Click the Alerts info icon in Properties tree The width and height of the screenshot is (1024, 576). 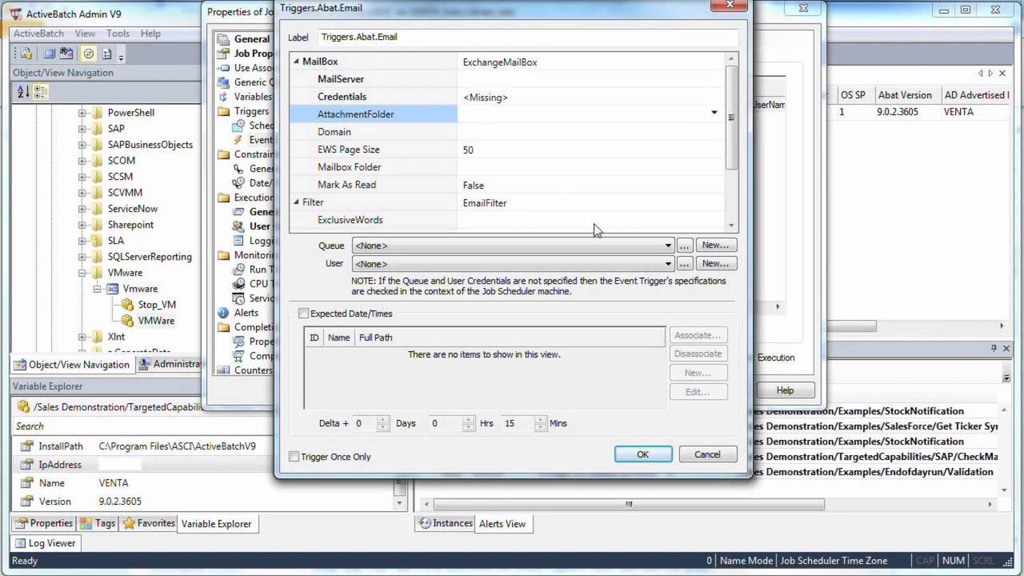(x=223, y=313)
